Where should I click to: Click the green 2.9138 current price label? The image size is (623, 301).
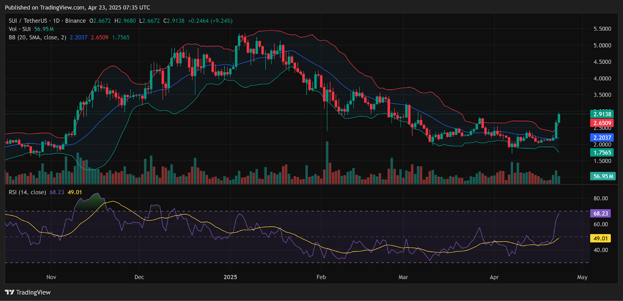(602, 114)
